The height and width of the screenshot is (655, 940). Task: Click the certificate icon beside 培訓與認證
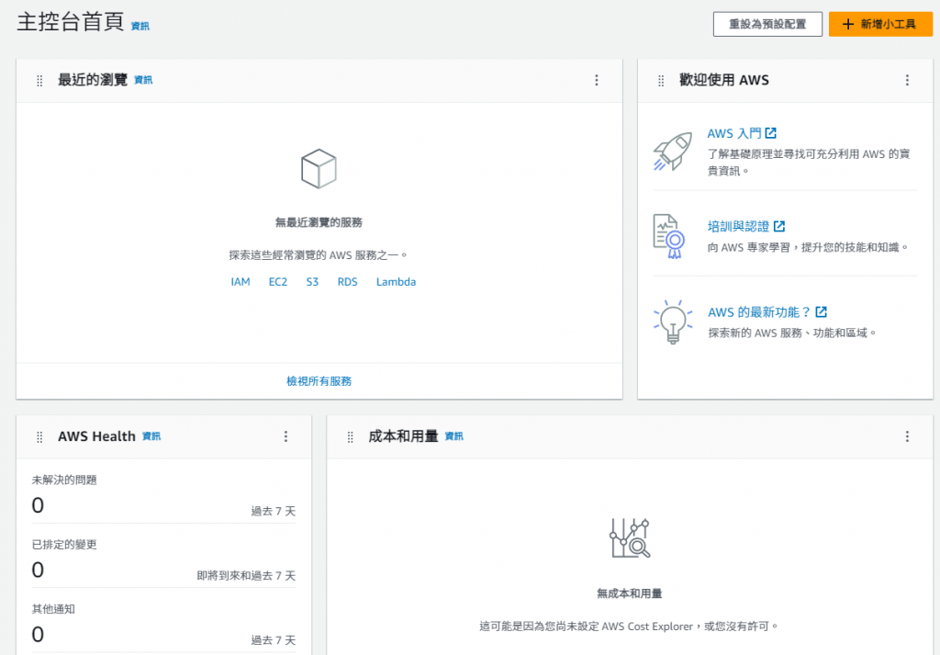669,236
